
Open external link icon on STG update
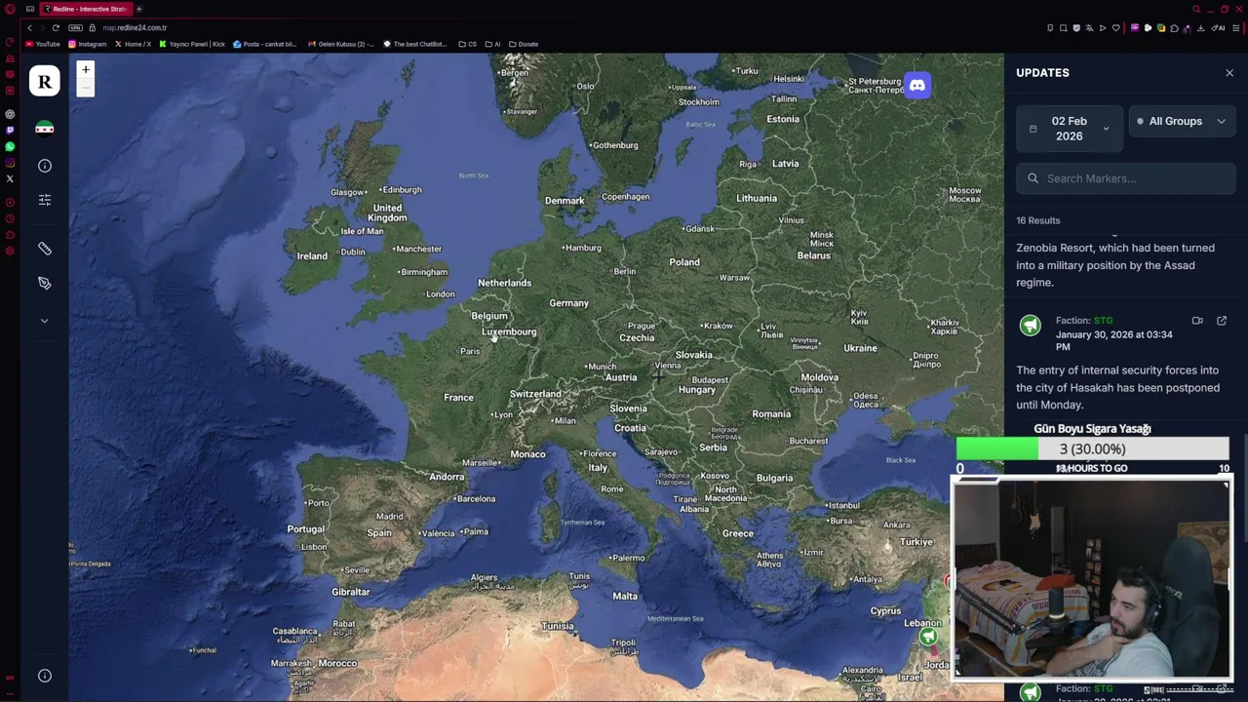point(1222,320)
